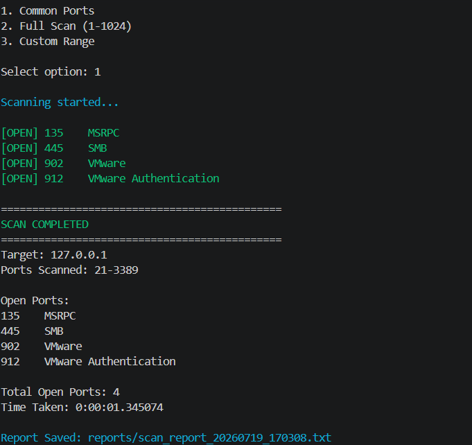Image resolution: width=472 pixels, height=445 pixels.
Task: Click the 'Time Taken: 0:00:01.345074' line
Action: tap(82, 408)
